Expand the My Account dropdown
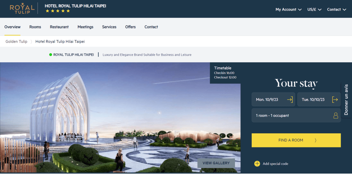Screen dimensions: 352x176 coord(289,9)
